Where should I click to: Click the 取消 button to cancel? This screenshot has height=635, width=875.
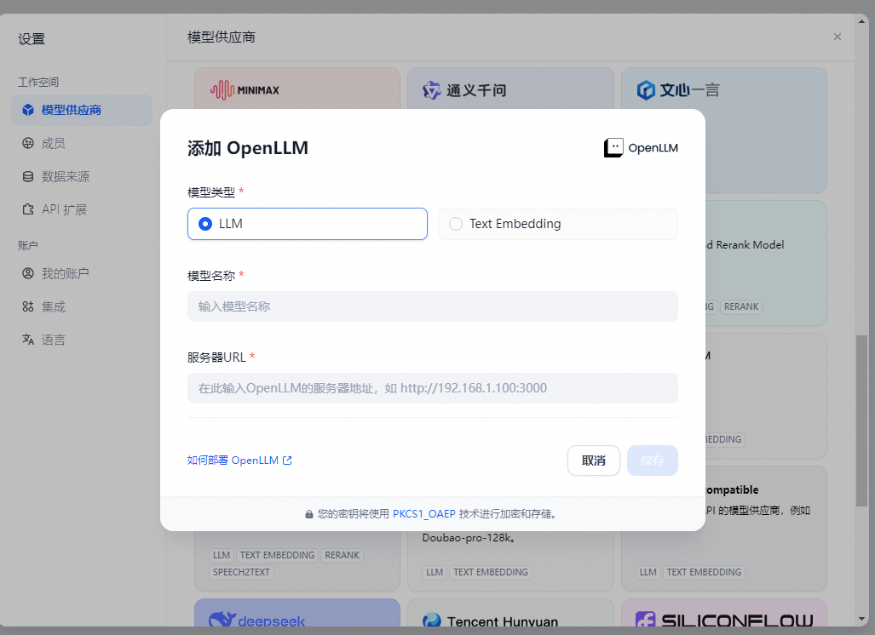click(x=593, y=460)
